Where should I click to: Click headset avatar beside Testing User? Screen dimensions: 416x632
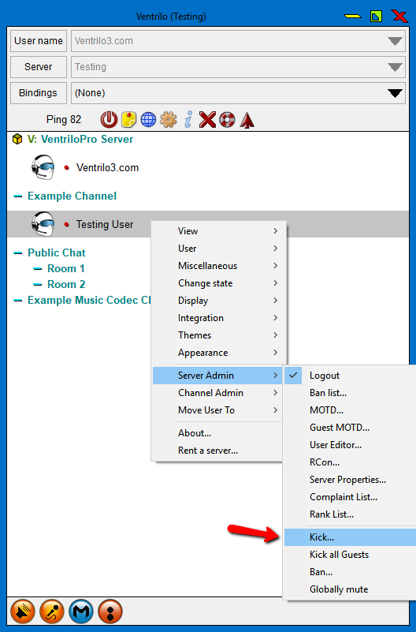coord(43,224)
